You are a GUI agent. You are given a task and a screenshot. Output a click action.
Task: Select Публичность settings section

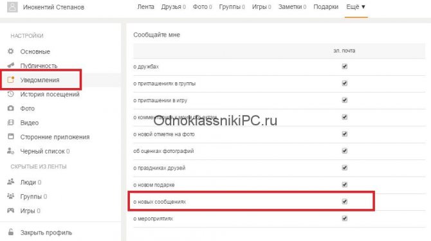(x=39, y=66)
